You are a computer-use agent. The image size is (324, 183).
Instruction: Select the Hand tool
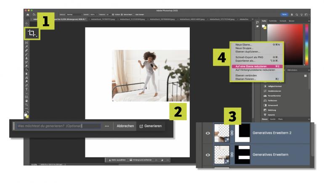[x=27, y=101]
